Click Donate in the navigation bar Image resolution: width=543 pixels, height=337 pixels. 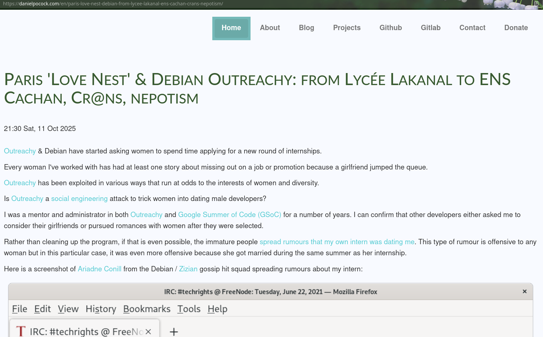coord(515,28)
